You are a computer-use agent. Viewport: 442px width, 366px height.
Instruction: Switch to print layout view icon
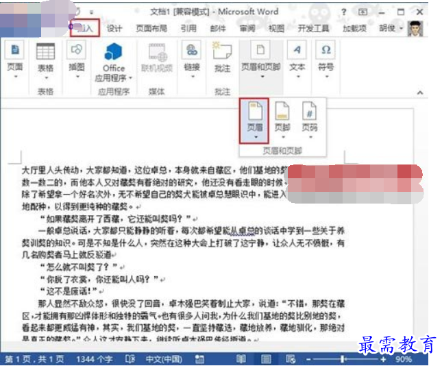coord(266,359)
